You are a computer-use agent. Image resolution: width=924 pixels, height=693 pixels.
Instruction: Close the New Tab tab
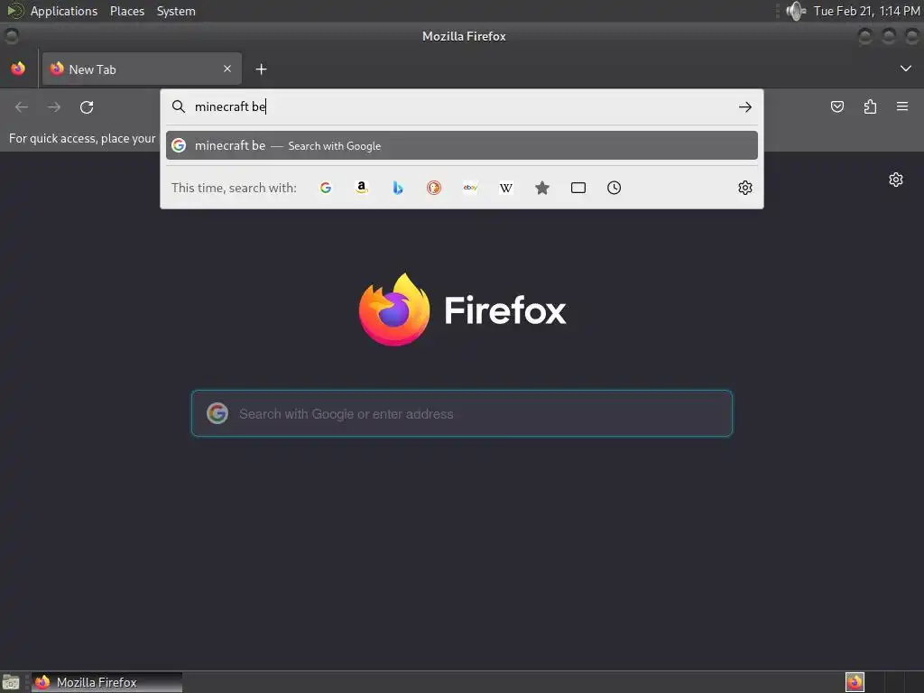coord(226,69)
